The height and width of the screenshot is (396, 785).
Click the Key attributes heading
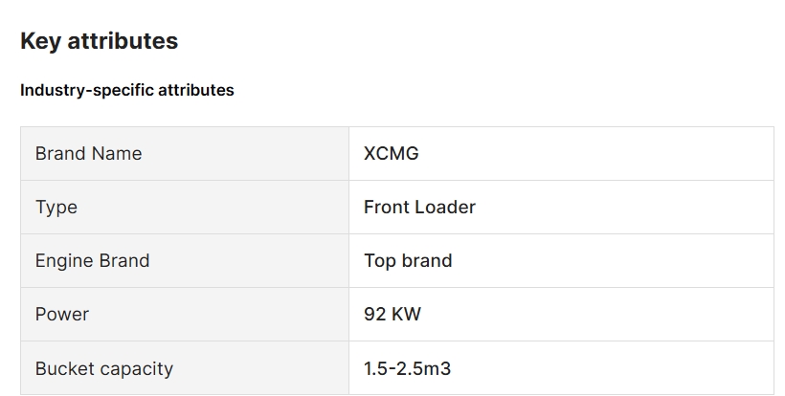point(100,40)
